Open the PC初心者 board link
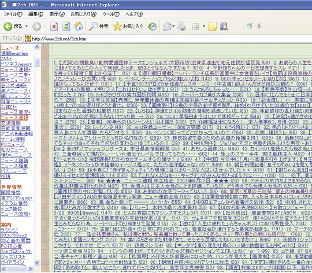The width and height of the screenshot is (312, 273). coord(11,246)
